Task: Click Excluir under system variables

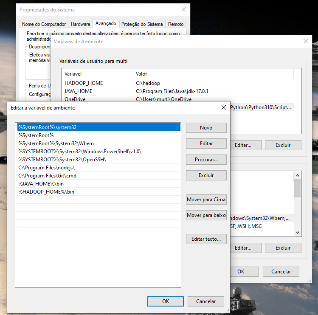Action: coord(283,248)
